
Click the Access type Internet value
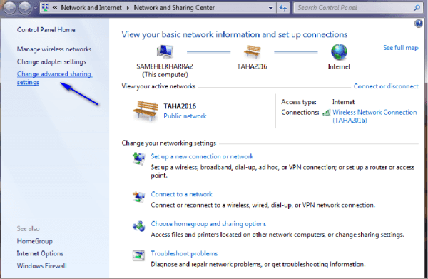[343, 102]
